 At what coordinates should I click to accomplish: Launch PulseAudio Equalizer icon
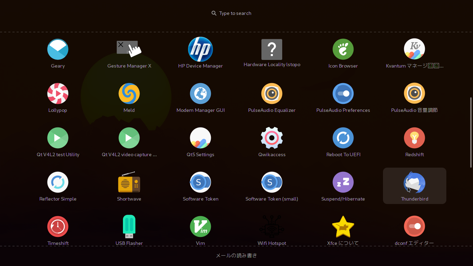[272, 94]
